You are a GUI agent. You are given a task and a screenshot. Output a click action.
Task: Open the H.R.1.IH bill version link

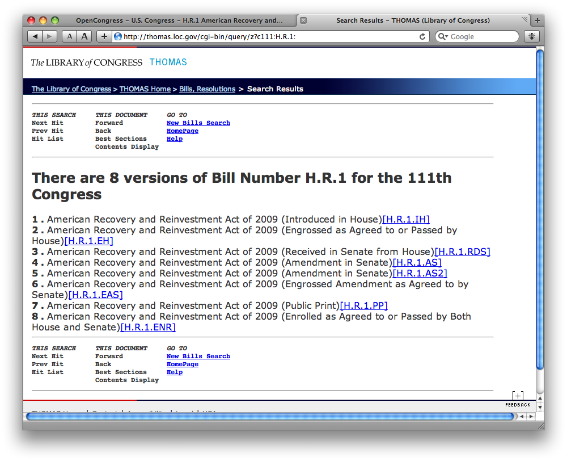pyautogui.click(x=406, y=220)
